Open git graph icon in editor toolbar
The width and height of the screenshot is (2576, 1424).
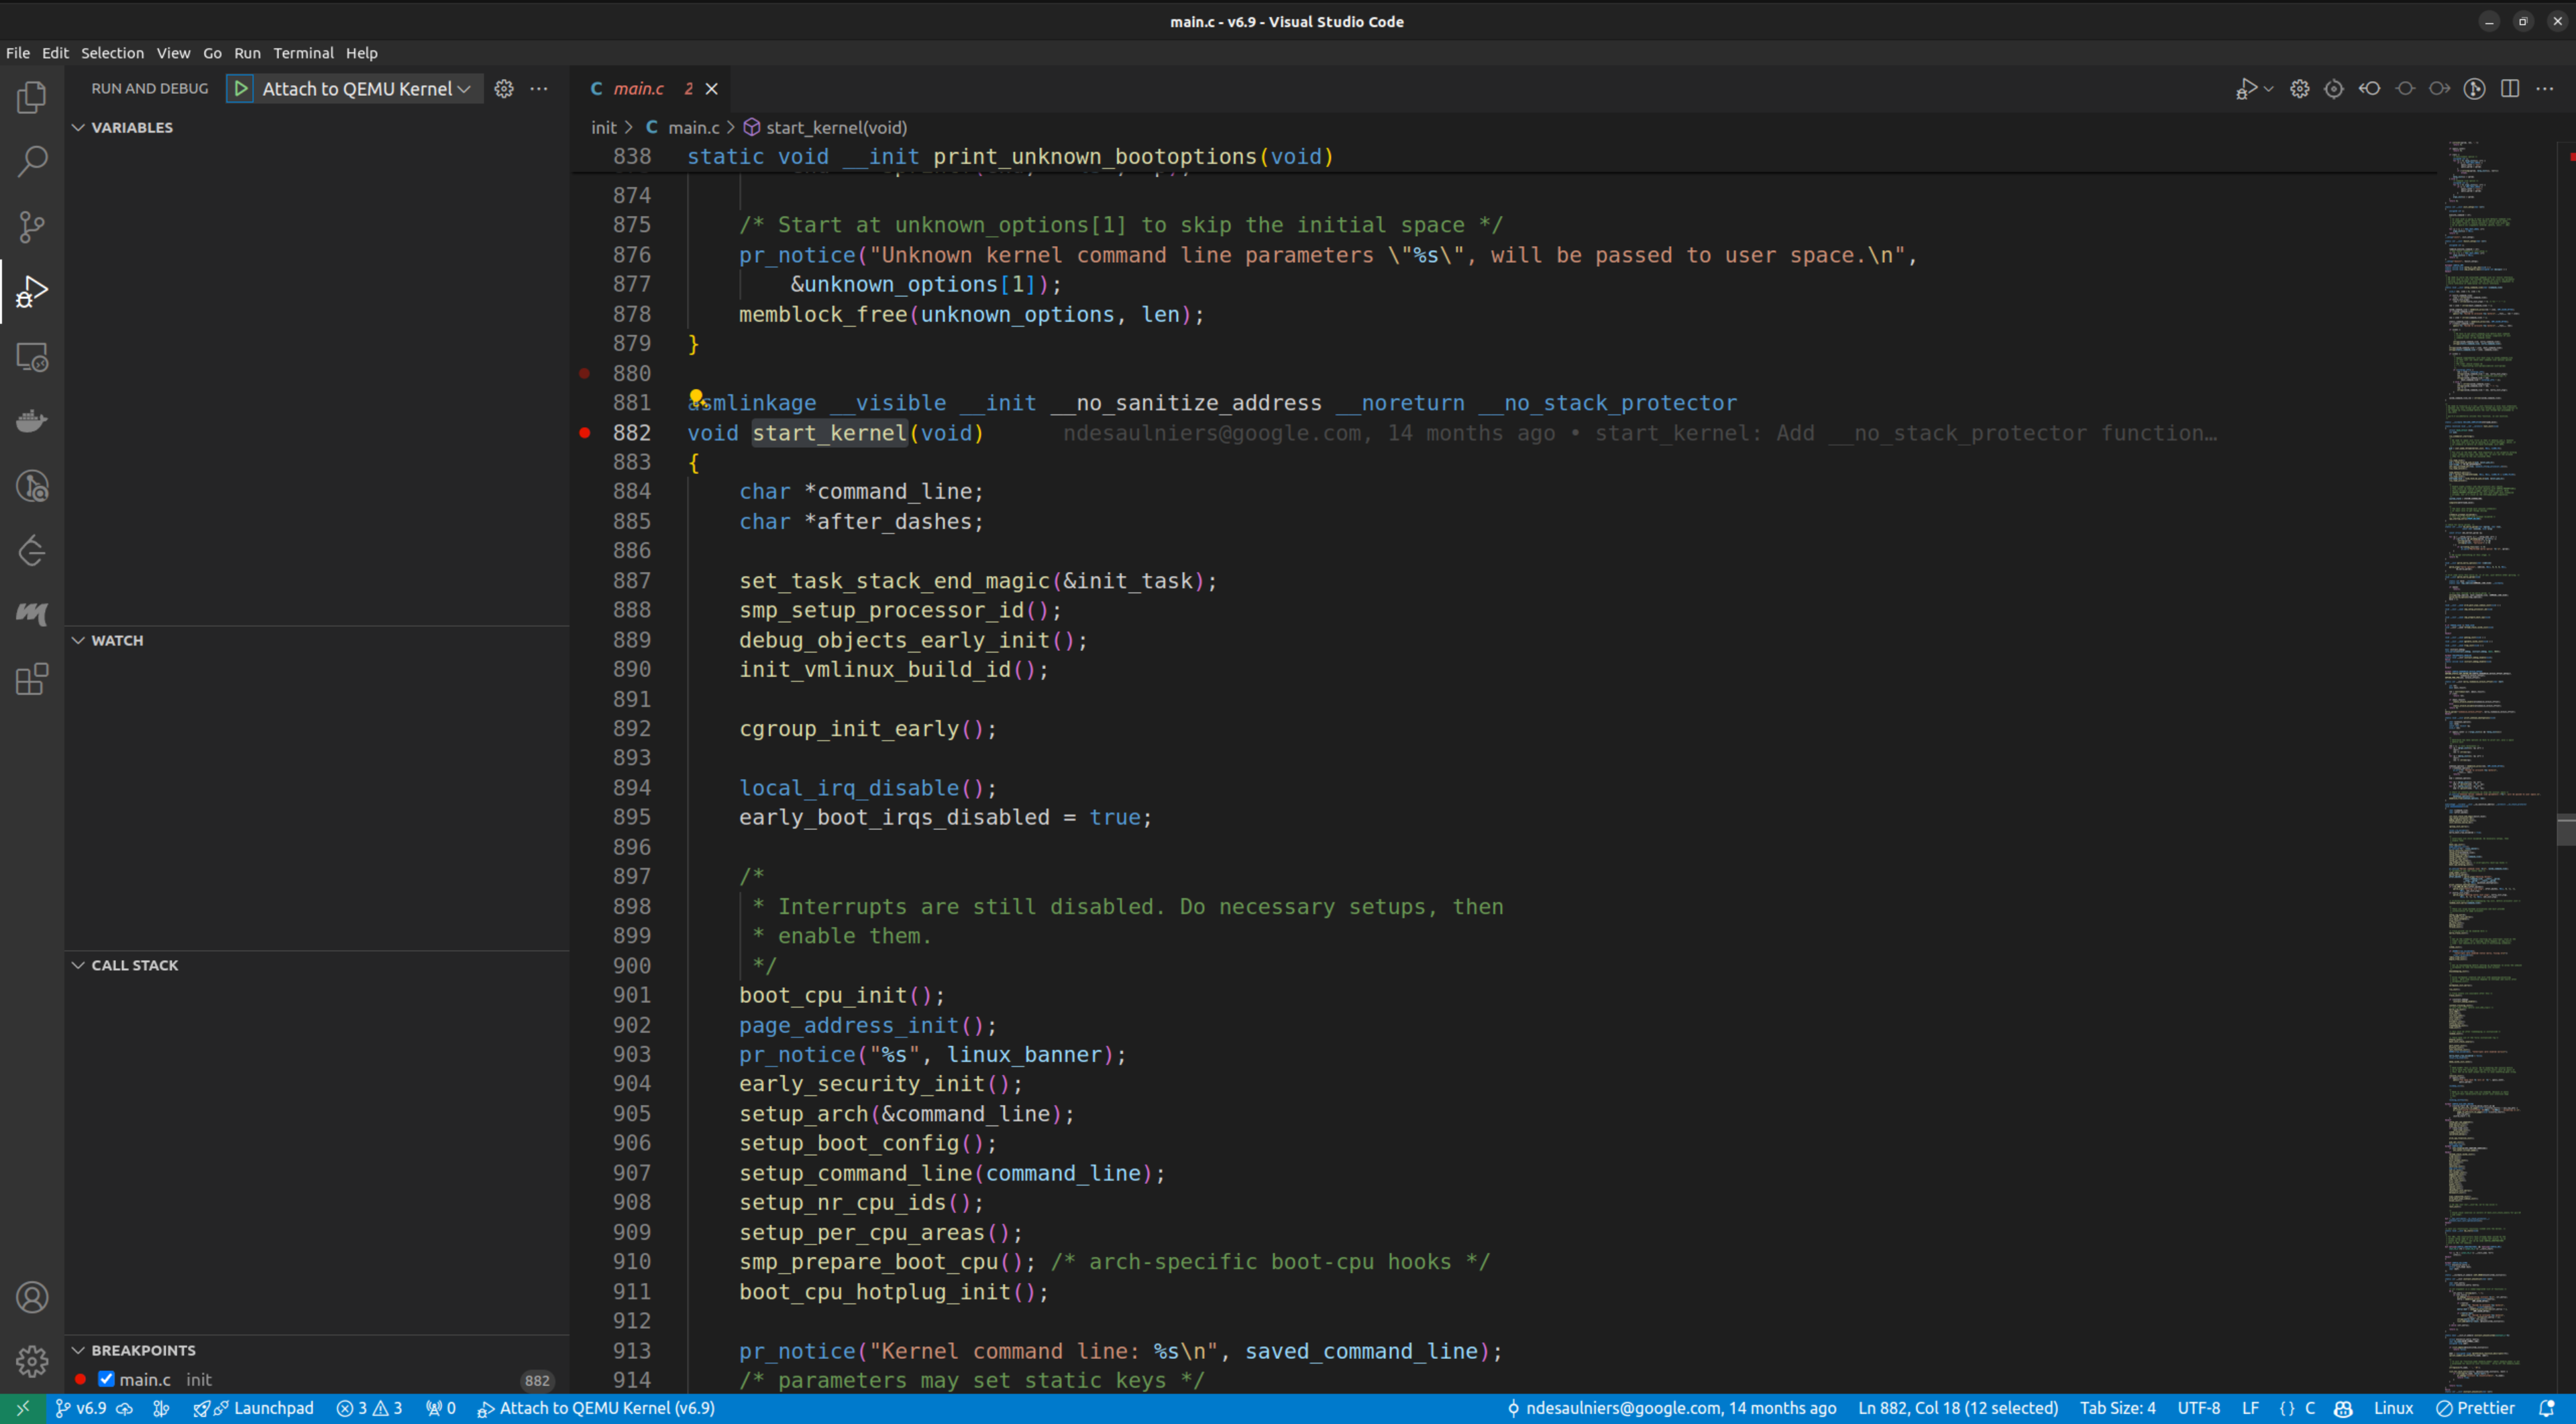click(x=2475, y=89)
